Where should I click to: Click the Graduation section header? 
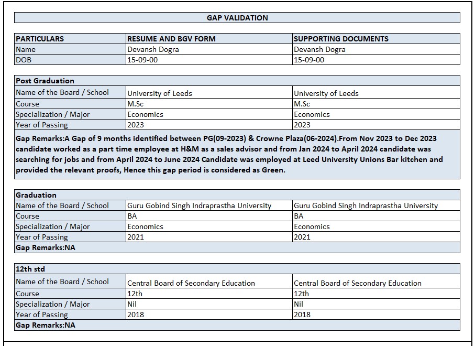[36, 195]
